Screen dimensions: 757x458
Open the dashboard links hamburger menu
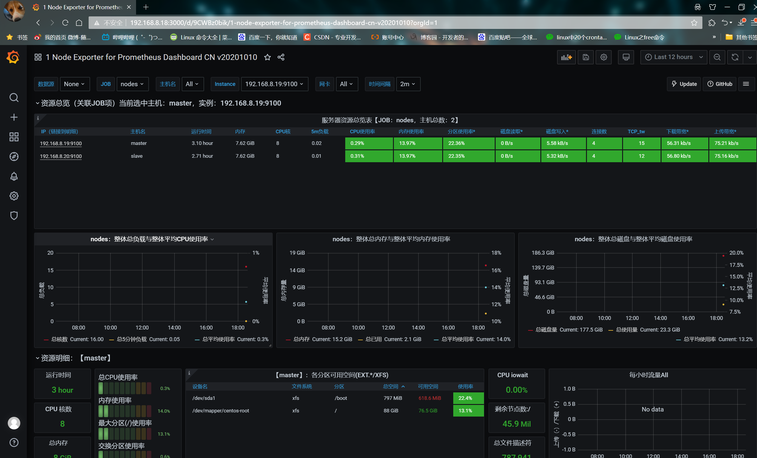(x=746, y=84)
